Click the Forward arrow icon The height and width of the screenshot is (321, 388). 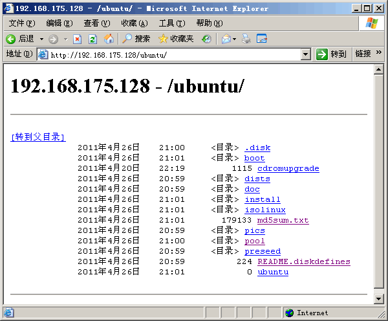[53, 39]
